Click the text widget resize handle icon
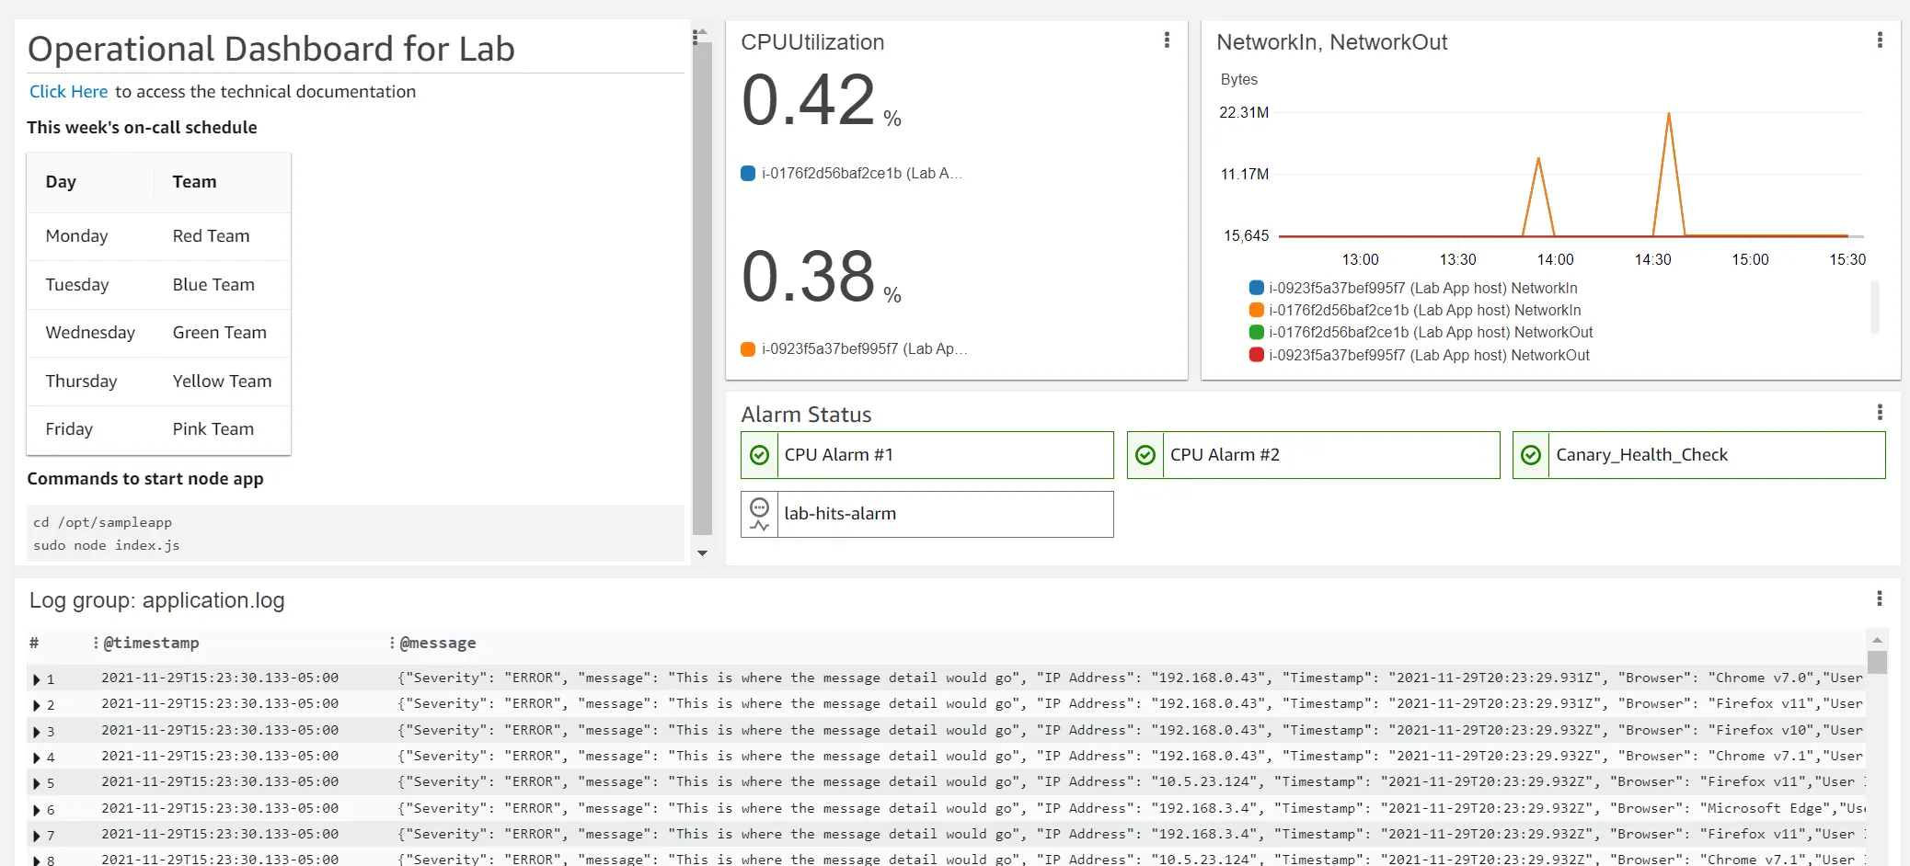This screenshot has width=1910, height=866. click(x=696, y=37)
